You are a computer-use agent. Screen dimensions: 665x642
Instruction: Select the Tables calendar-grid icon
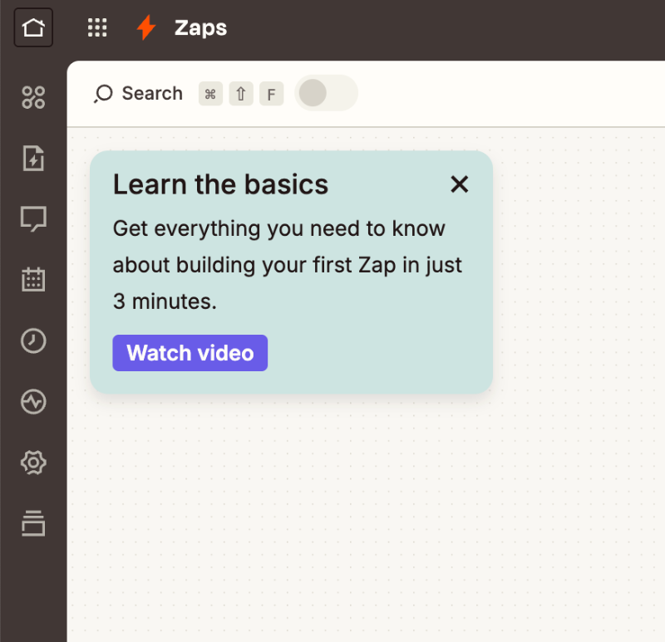pyautogui.click(x=32, y=279)
